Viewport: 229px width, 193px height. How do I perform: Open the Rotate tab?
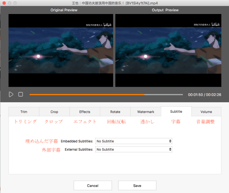pos(115,112)
